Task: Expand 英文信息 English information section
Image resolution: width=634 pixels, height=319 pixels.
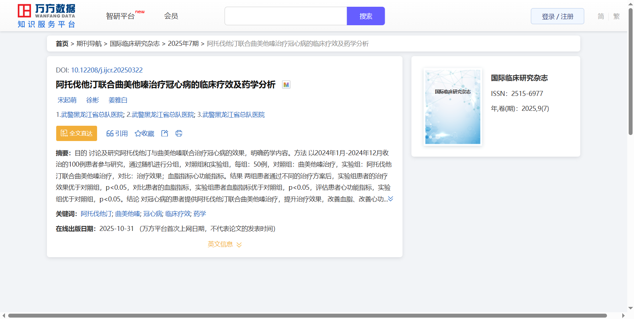Action: (x=224, y=244)
